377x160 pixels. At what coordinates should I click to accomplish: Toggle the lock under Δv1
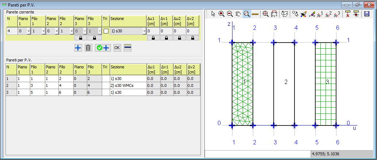click(x=166, y=38)
